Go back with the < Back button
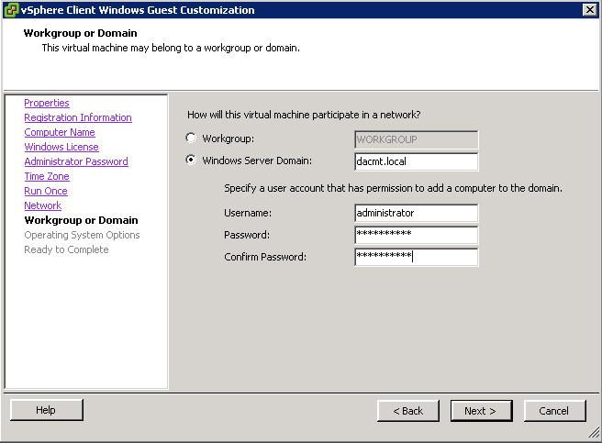602x443 pixels. [x=407, y=411]
